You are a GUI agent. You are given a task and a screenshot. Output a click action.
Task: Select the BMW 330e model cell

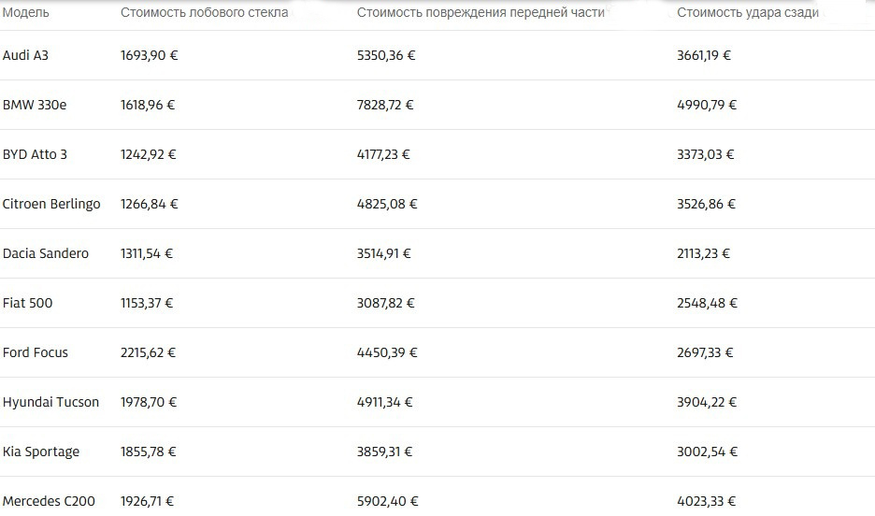pos(35,105)
